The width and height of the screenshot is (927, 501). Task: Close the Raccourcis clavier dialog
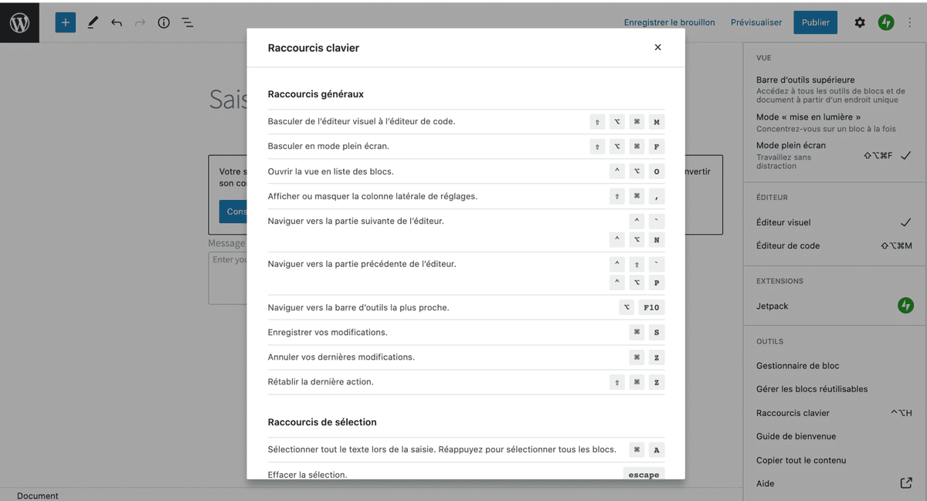(657, 47)
